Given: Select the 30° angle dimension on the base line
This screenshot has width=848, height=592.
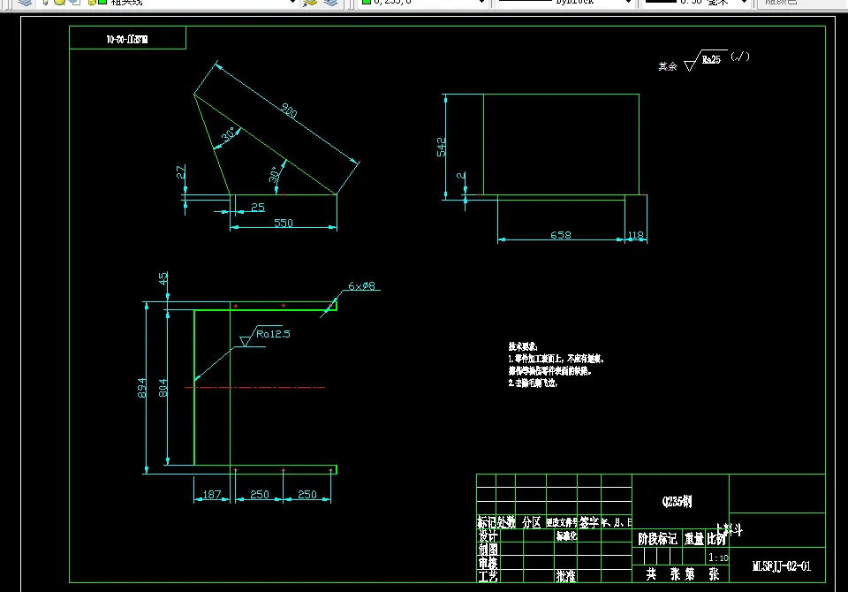Looking at the screenshot, I should tap(276, 174).
